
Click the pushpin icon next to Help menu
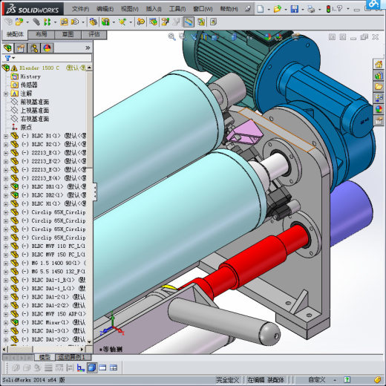(248, 9)
